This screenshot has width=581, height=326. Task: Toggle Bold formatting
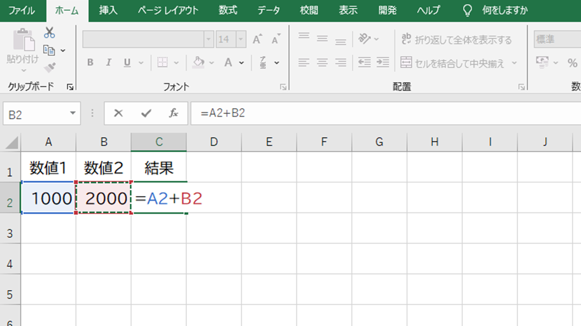point(90,62)
